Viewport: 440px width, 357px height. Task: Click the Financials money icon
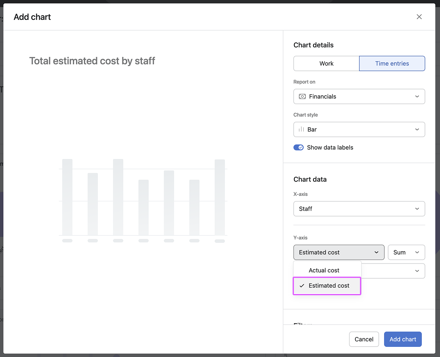(x=302, y=96)
